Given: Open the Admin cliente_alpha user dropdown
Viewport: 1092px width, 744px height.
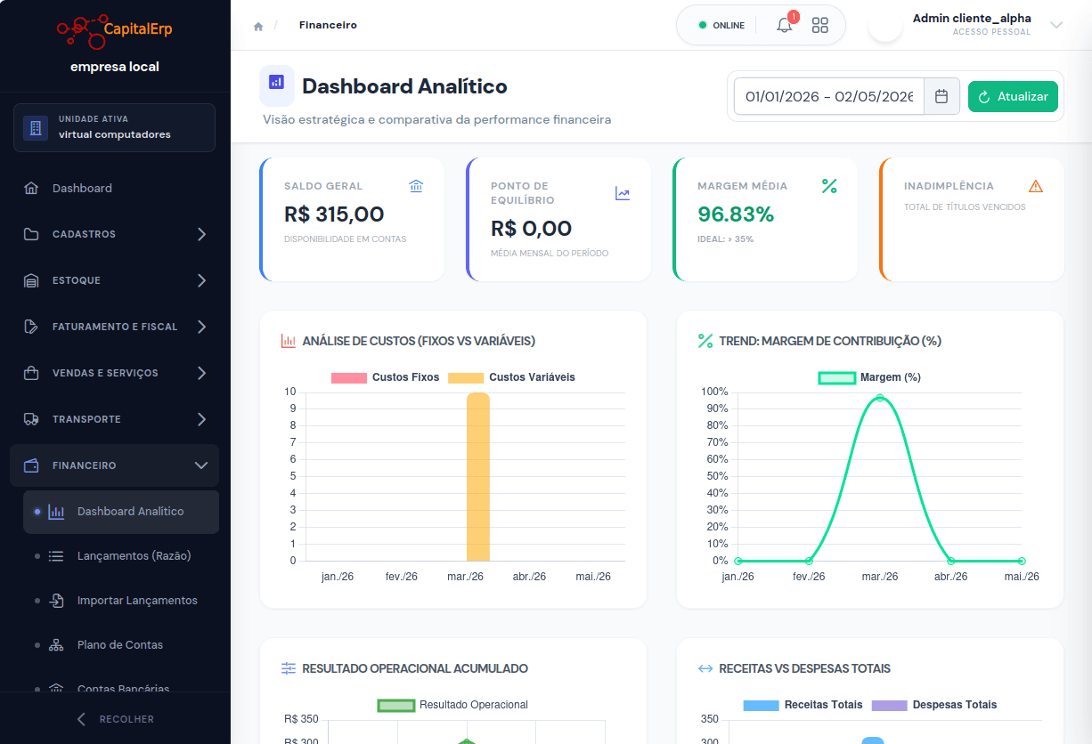Looking at the screenshot, I should [x=1056, y=25].
